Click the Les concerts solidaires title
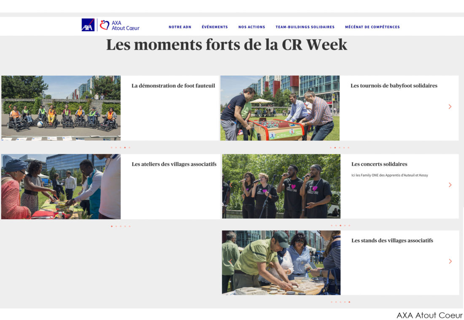 pyautogui.click(x=379, y=164)
